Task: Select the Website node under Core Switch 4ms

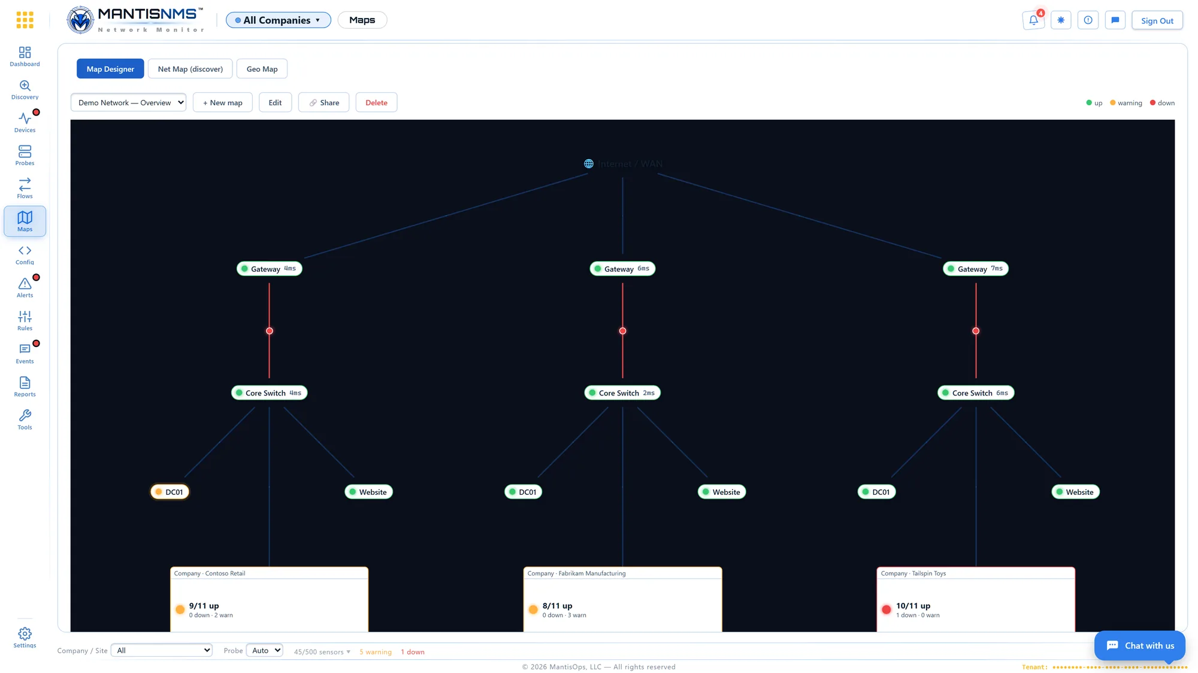Action: tap(368, 492)
